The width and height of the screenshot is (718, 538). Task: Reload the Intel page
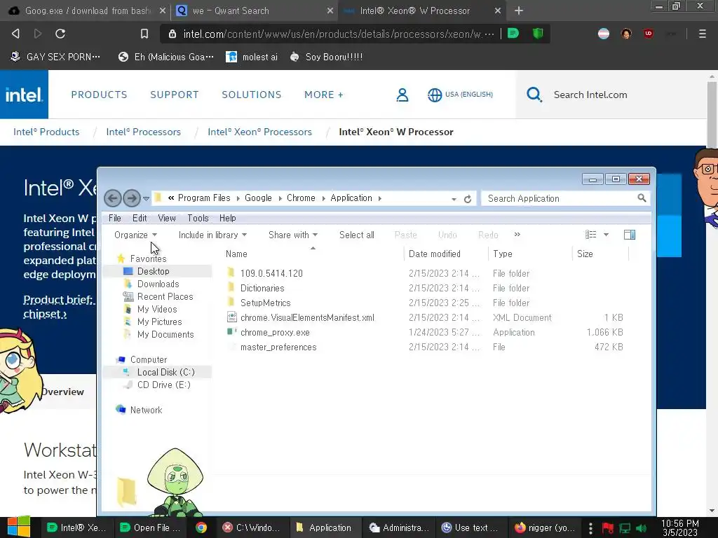click(60, 34)
